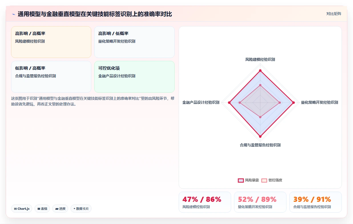Open the 可控优化项 green card

click(134, 77)
